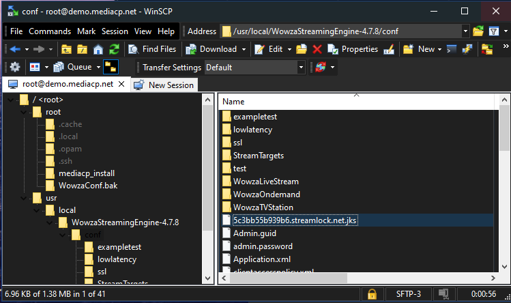The image size is (511, 303).
Task: Click the New button
Action: click(419, 49)
